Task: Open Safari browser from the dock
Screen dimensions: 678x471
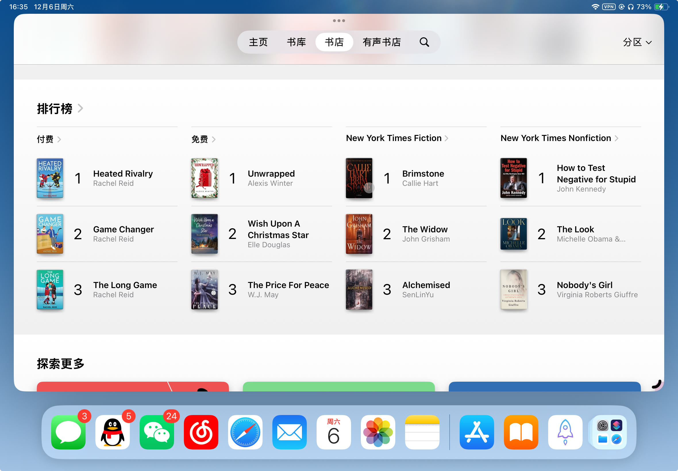Action: coord(245,432)
